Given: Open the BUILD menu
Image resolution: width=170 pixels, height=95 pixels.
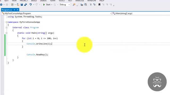Looking at the screenshot, I should pyautogui.click(x=34, y=1).
